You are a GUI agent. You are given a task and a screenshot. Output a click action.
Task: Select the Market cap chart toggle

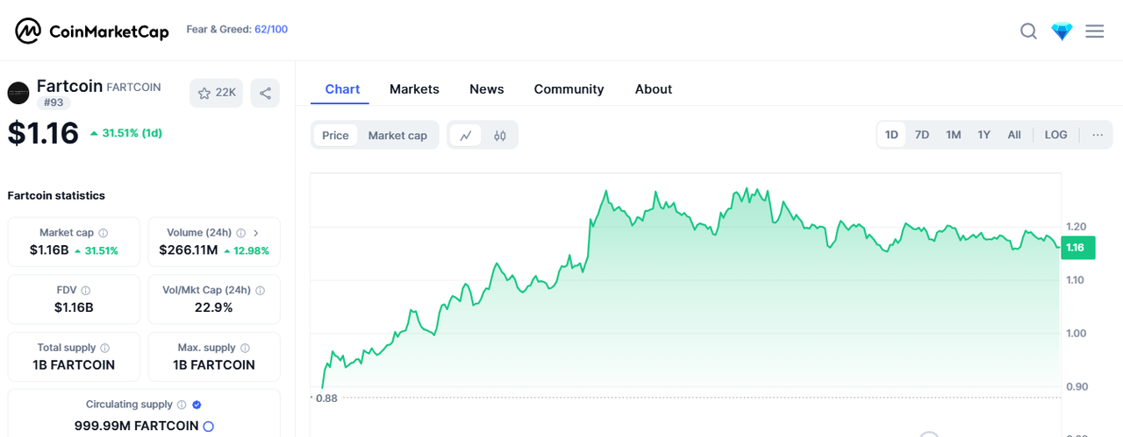click(x=397, y=135)
